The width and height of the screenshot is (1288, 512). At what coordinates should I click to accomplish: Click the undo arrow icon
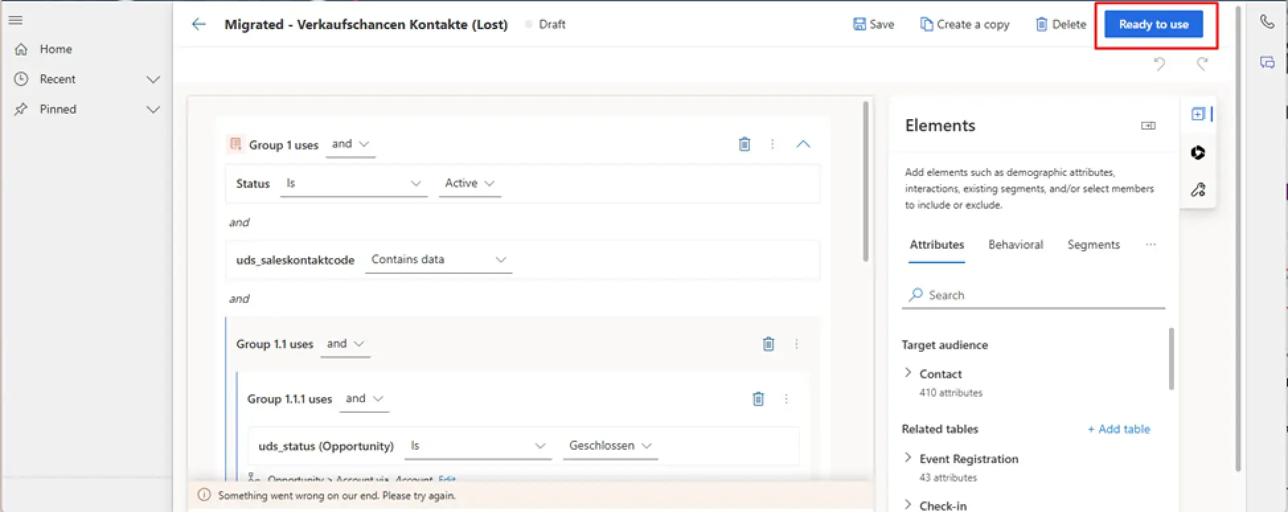tap(1159, 64)
